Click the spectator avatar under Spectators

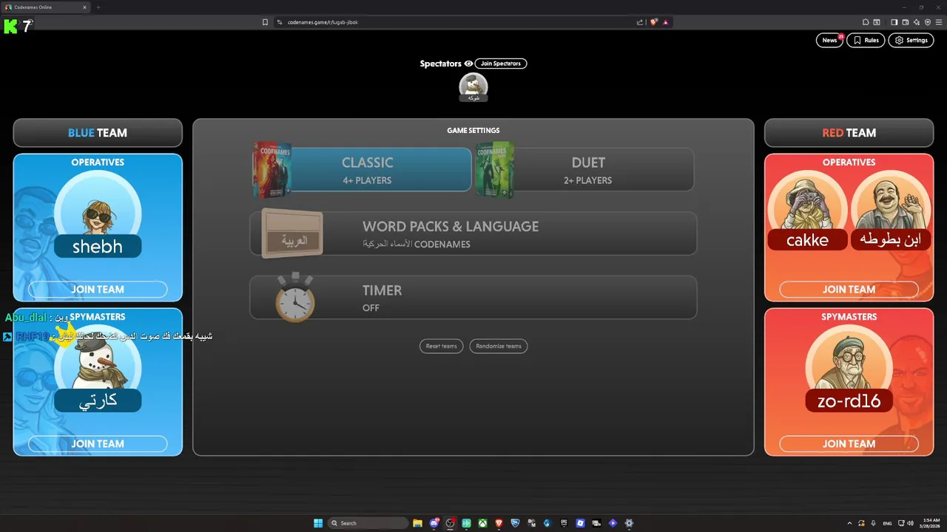tap(473, 87)
